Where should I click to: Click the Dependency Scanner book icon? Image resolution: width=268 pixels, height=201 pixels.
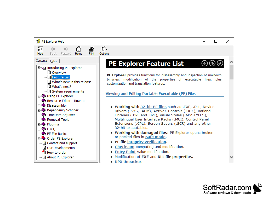point(44,110)
